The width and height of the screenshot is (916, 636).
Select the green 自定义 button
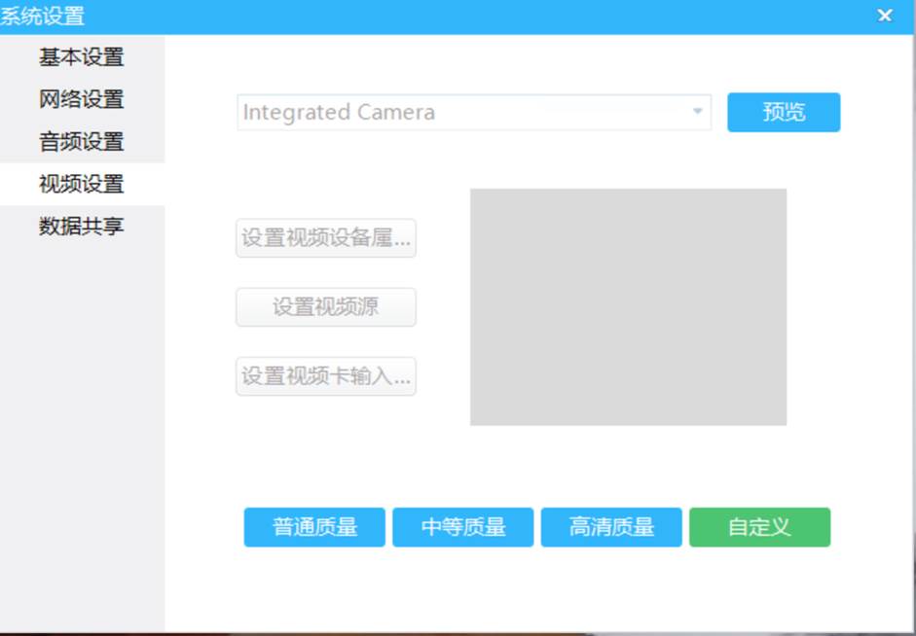pyautogui.click(x=759, y=527)
